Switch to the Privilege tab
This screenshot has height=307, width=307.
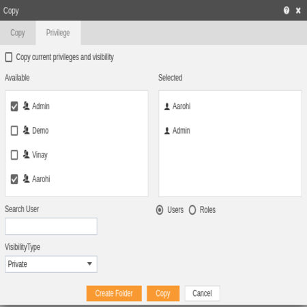[58, 33]
